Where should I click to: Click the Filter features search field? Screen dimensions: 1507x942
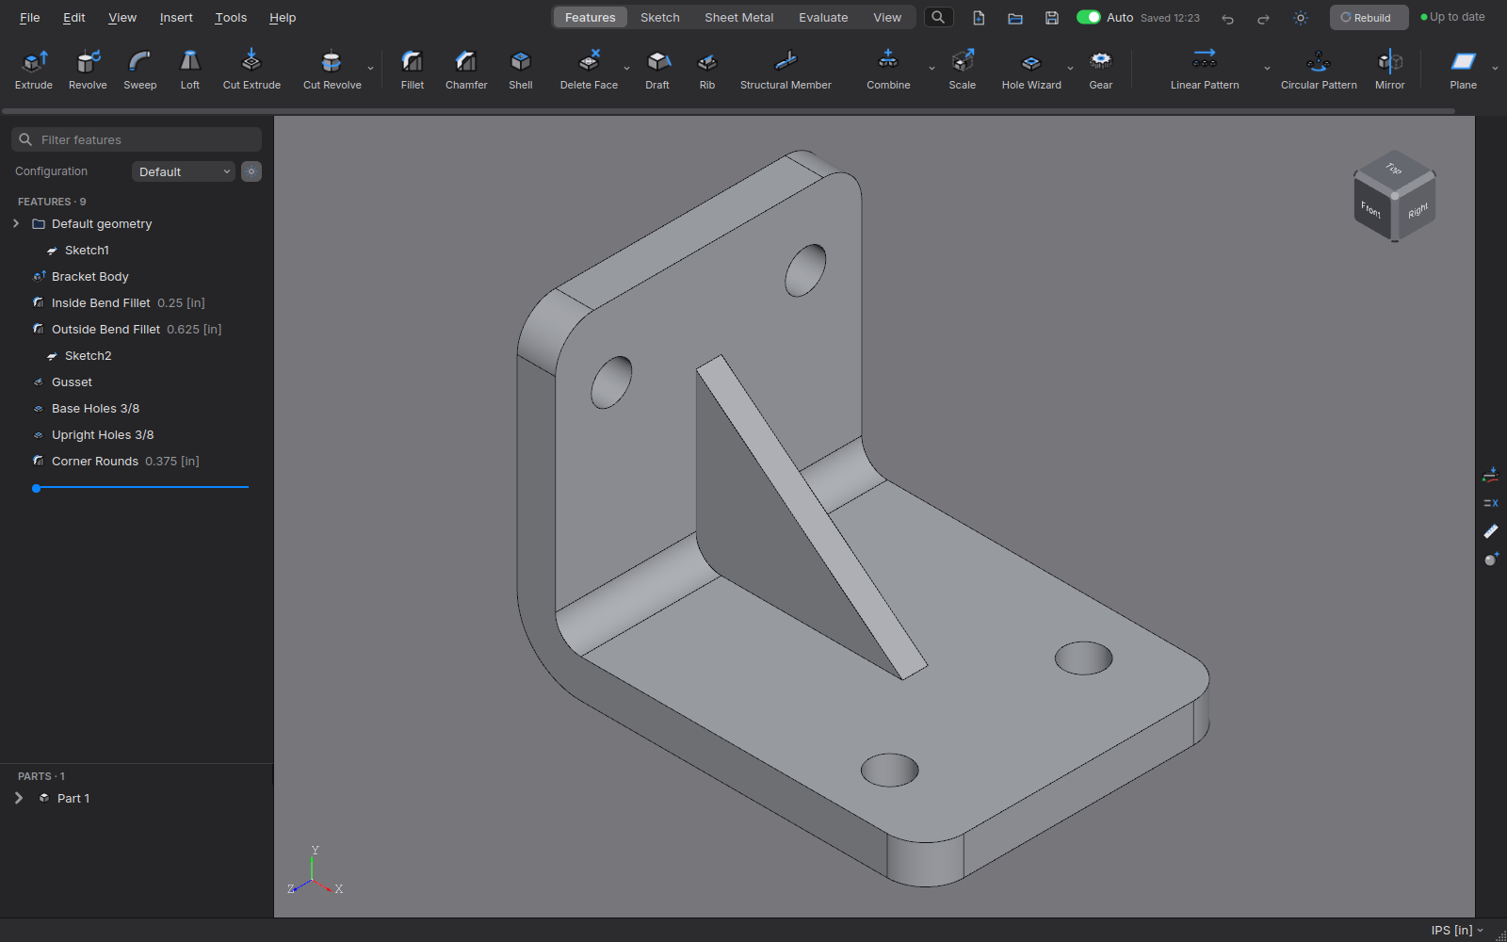[137, 139]
